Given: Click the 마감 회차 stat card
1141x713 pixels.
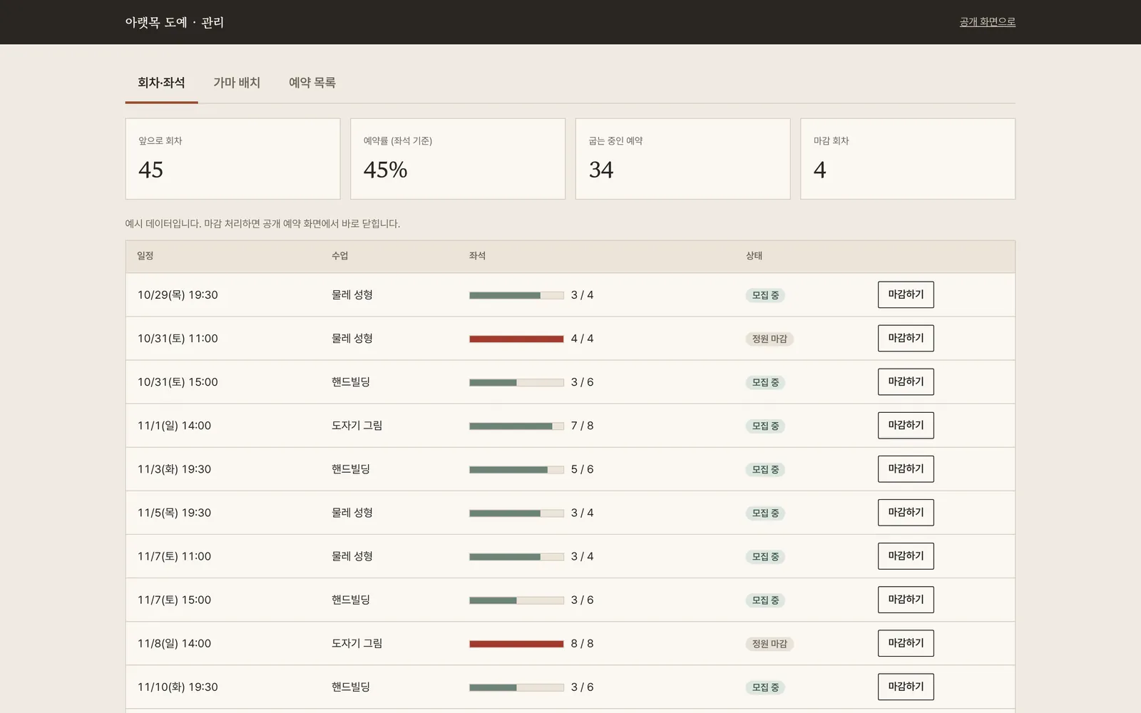Looking at the screenshot, I should [908, 158].
